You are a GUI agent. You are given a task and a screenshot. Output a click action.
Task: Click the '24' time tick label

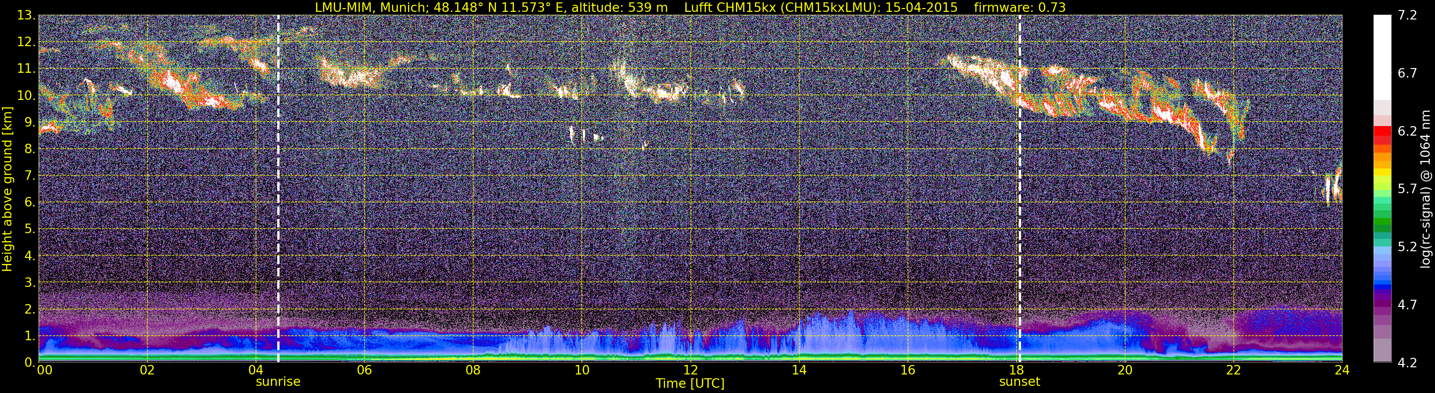coord(1342,371)
